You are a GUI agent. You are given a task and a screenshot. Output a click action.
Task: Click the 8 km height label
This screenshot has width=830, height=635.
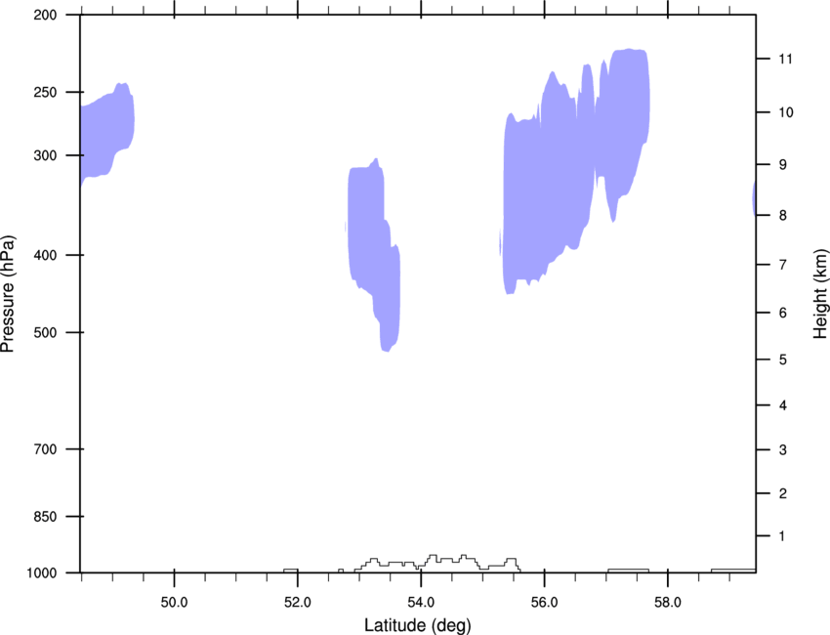click(x=783, y=216)
